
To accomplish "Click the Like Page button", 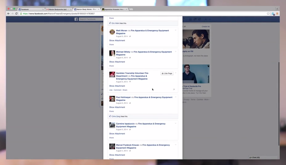I will coord(167,73).
